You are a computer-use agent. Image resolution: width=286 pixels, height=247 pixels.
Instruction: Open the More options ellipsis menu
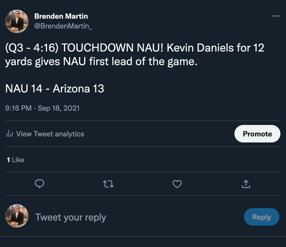(x=276, y=16)
